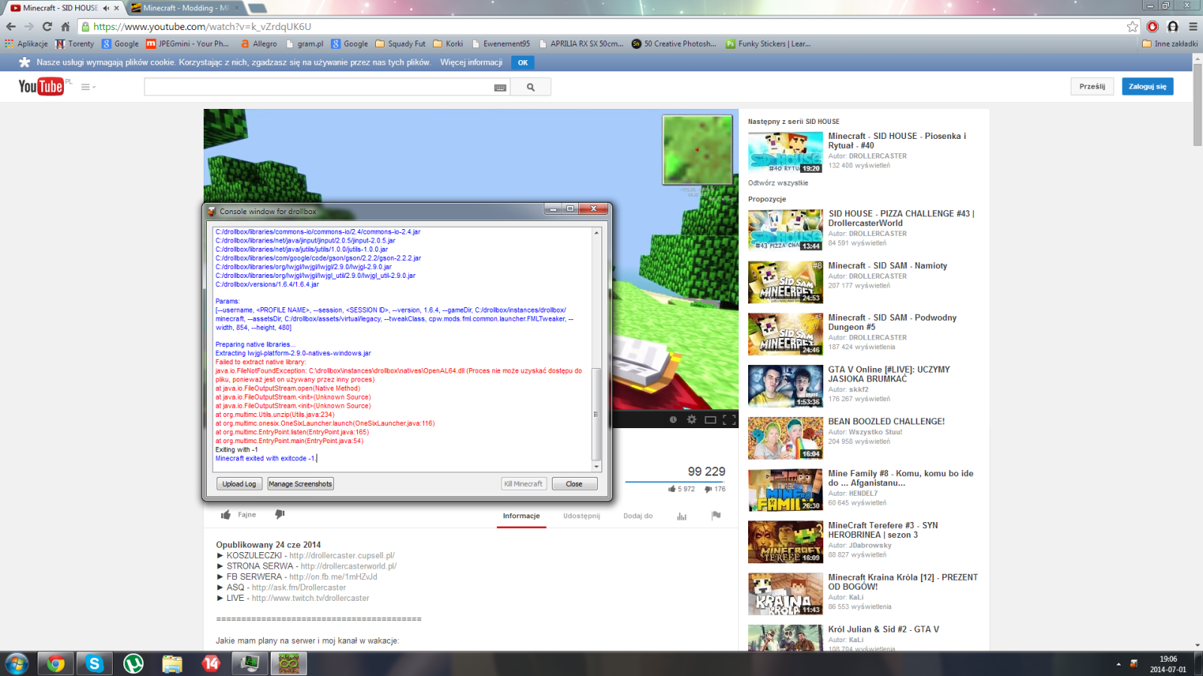Image resolution: width=1203 pixels, height=676 pixels.
Task: Click the watch later clock icon on player
Action: tap(673, 419)
